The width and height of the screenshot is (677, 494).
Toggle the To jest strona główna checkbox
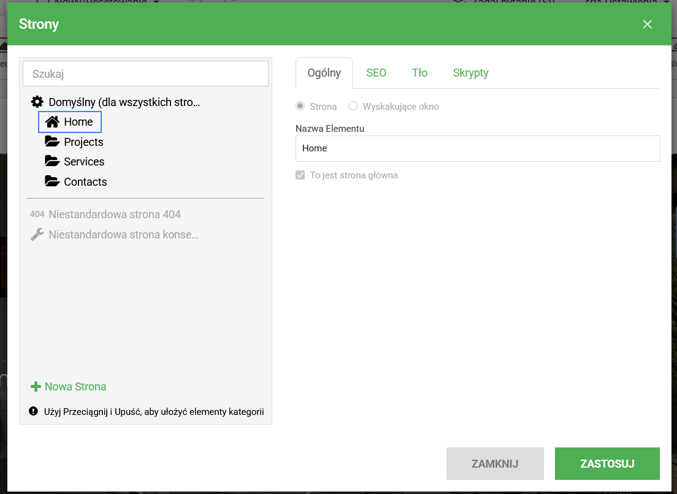(x=300, y=175)
